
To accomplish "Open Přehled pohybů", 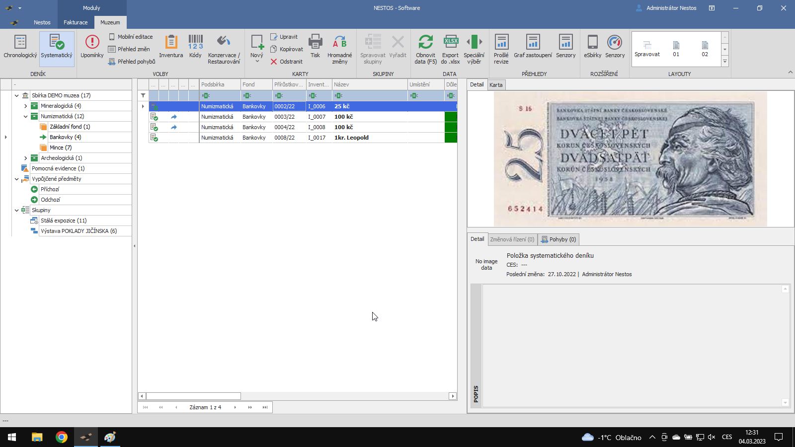I will [132, 62].
